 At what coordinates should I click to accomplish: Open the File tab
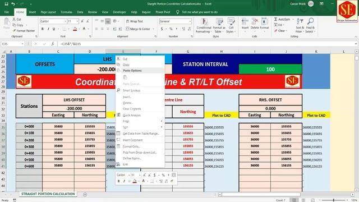point(7,12)
